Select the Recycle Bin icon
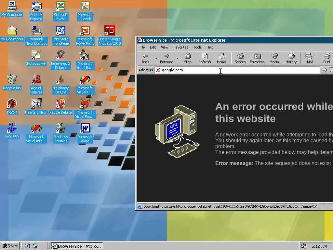The width and height of the screenshot is (333, 250). pos(12,82)
